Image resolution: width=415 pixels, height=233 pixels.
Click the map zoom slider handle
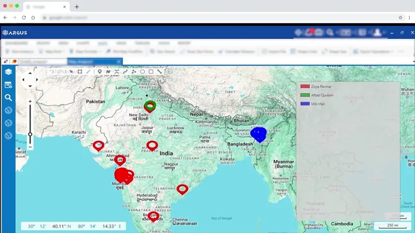(x=30, y=135)
